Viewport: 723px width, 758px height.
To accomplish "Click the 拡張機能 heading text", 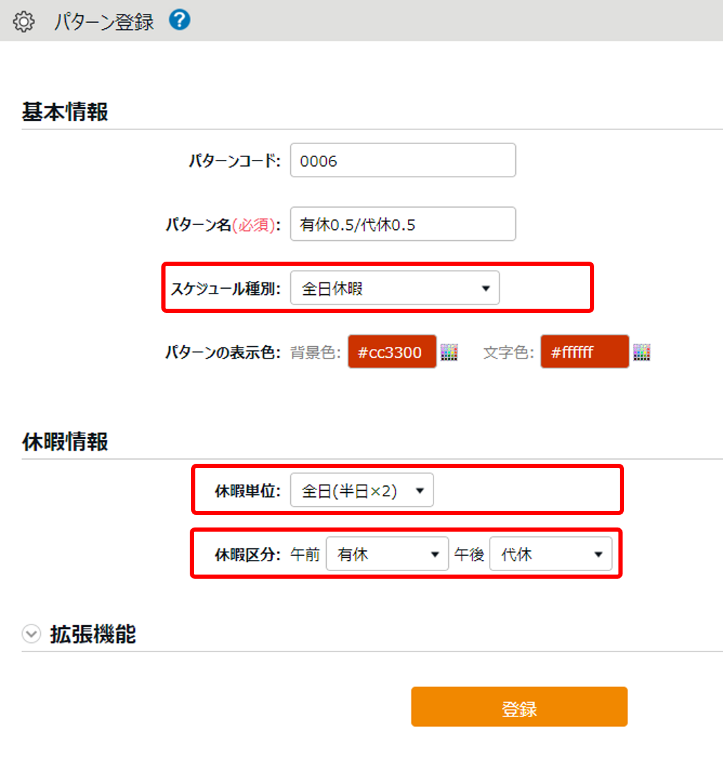I will pos(93,634).
